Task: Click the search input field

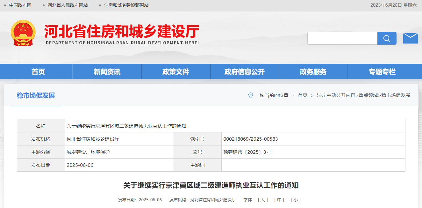Action: [x=342, y=38]
